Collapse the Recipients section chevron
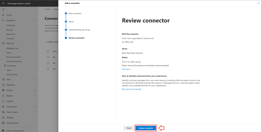This screenshot has width=261, height=132. point(35,20)
